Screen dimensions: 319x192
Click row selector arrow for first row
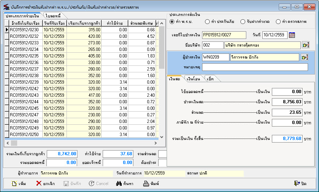pos(7,30)
